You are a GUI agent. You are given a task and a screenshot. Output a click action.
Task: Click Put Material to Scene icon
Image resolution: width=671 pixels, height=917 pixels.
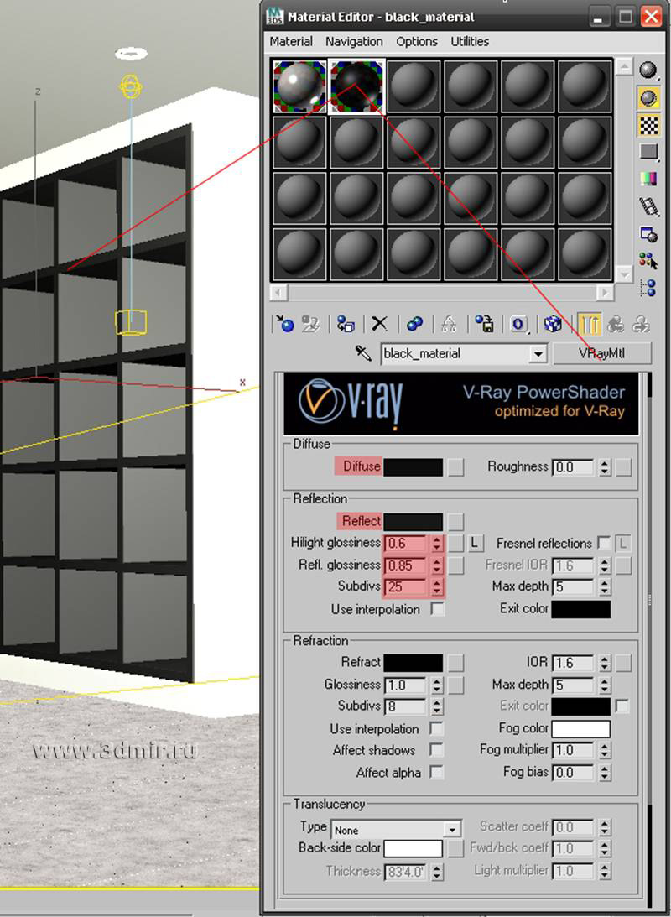coord(310,323)
